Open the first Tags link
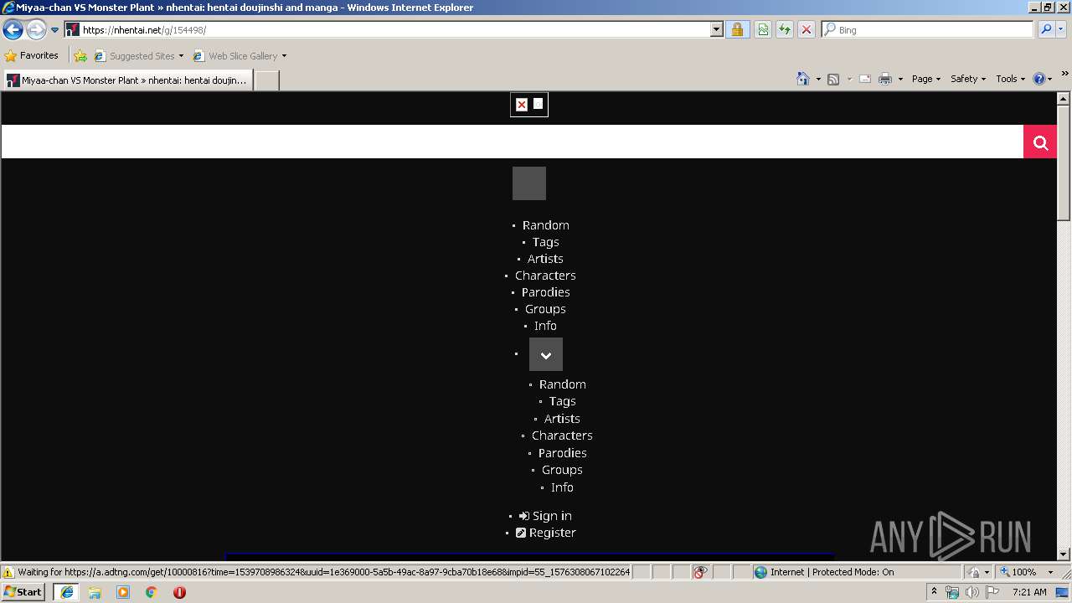This screenshot has height=603, width=1072. (x=545, y=242)
